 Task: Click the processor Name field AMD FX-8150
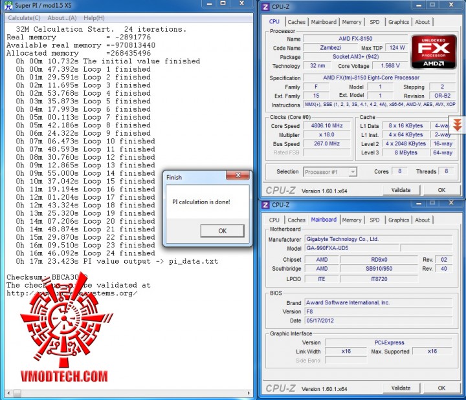(355, 39)
